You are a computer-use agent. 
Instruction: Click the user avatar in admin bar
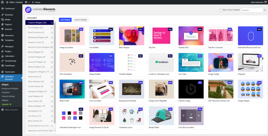265,2
